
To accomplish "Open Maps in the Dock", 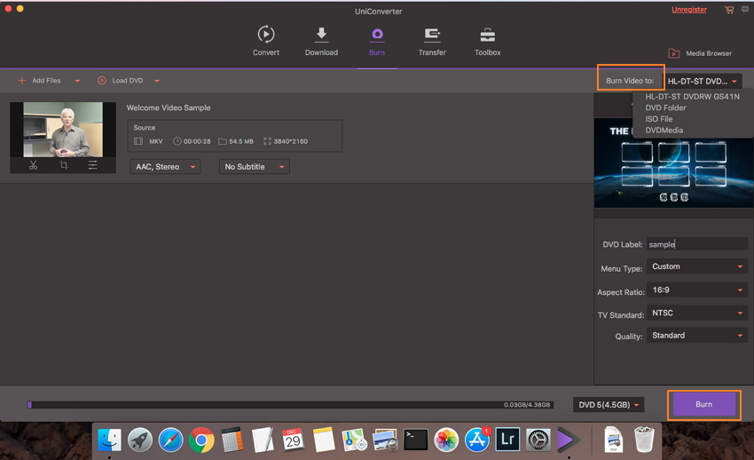I will point(355,440).
